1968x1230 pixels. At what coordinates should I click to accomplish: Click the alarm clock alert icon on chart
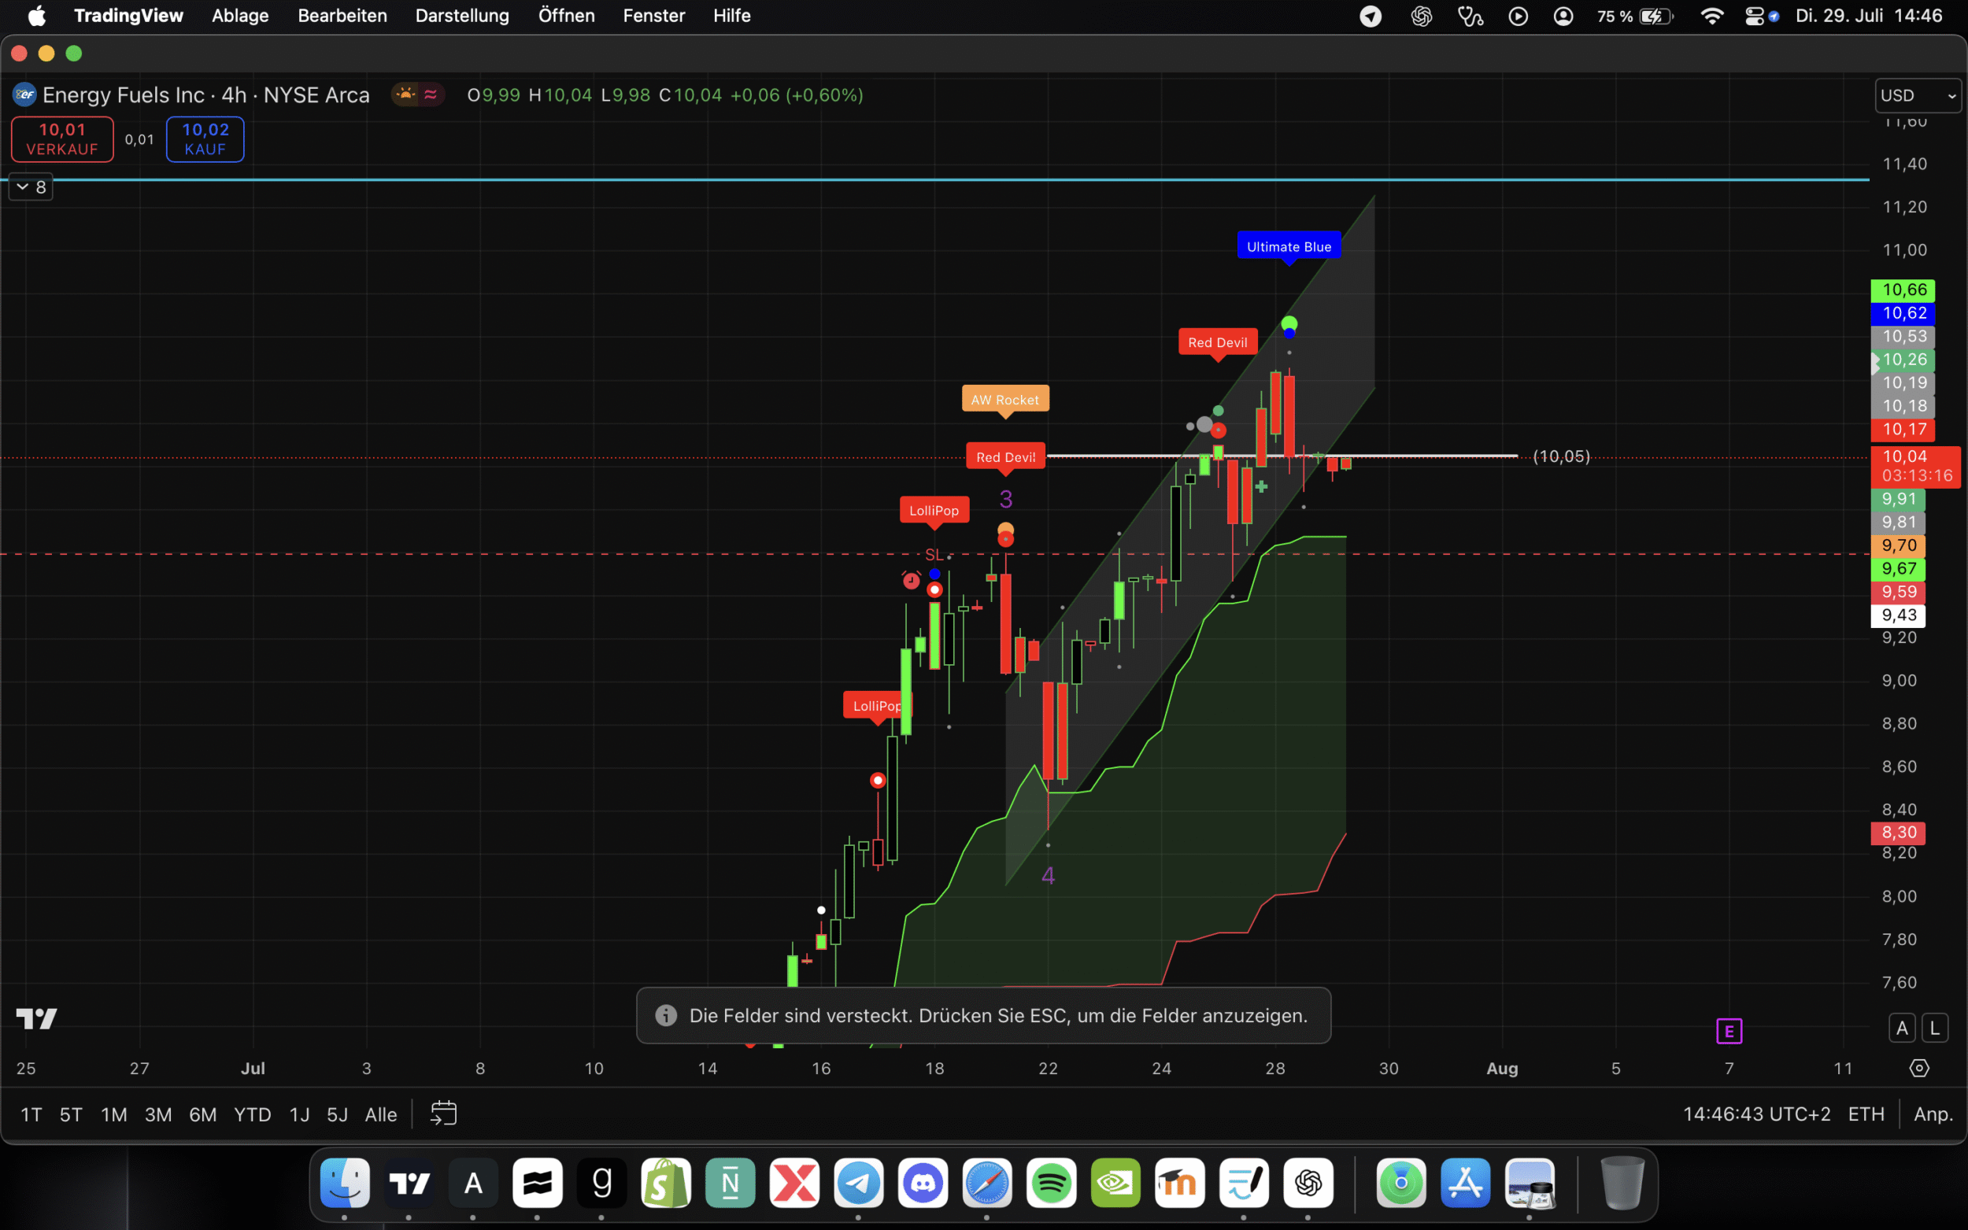912,580
